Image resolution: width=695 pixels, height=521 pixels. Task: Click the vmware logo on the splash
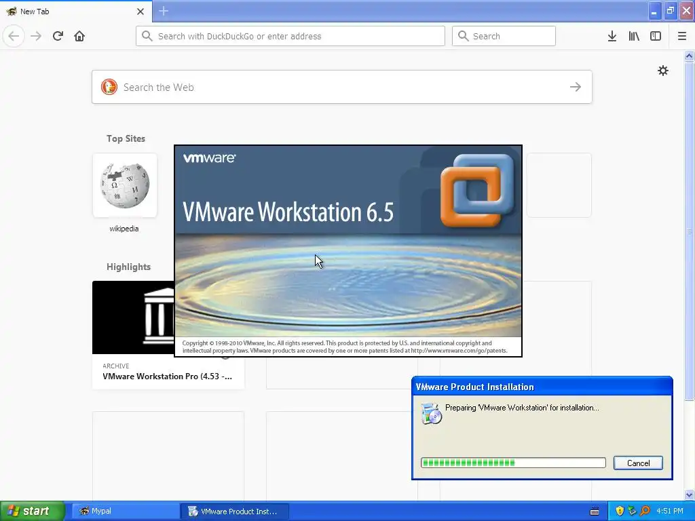point(210,157)
